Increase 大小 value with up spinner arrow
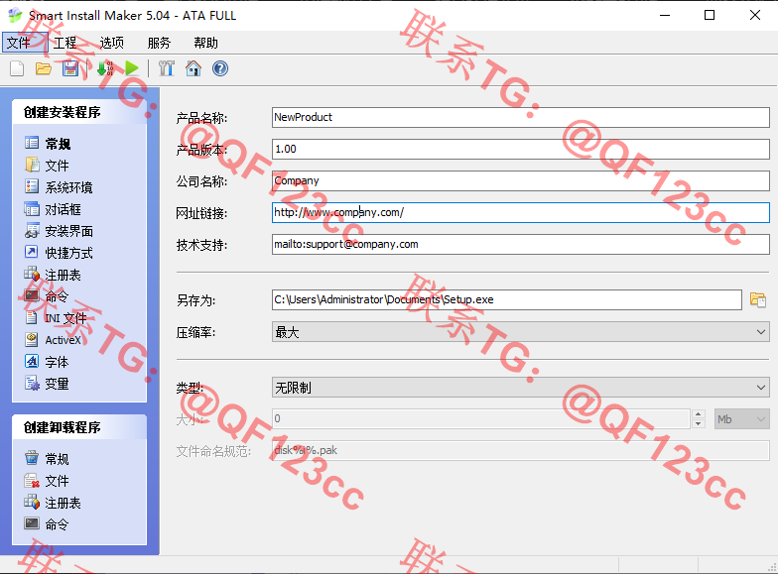Viewport: 778px width, 574px height. (x=699, y=414)
